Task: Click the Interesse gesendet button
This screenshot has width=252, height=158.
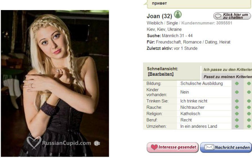Action: (x=172, y=147)
